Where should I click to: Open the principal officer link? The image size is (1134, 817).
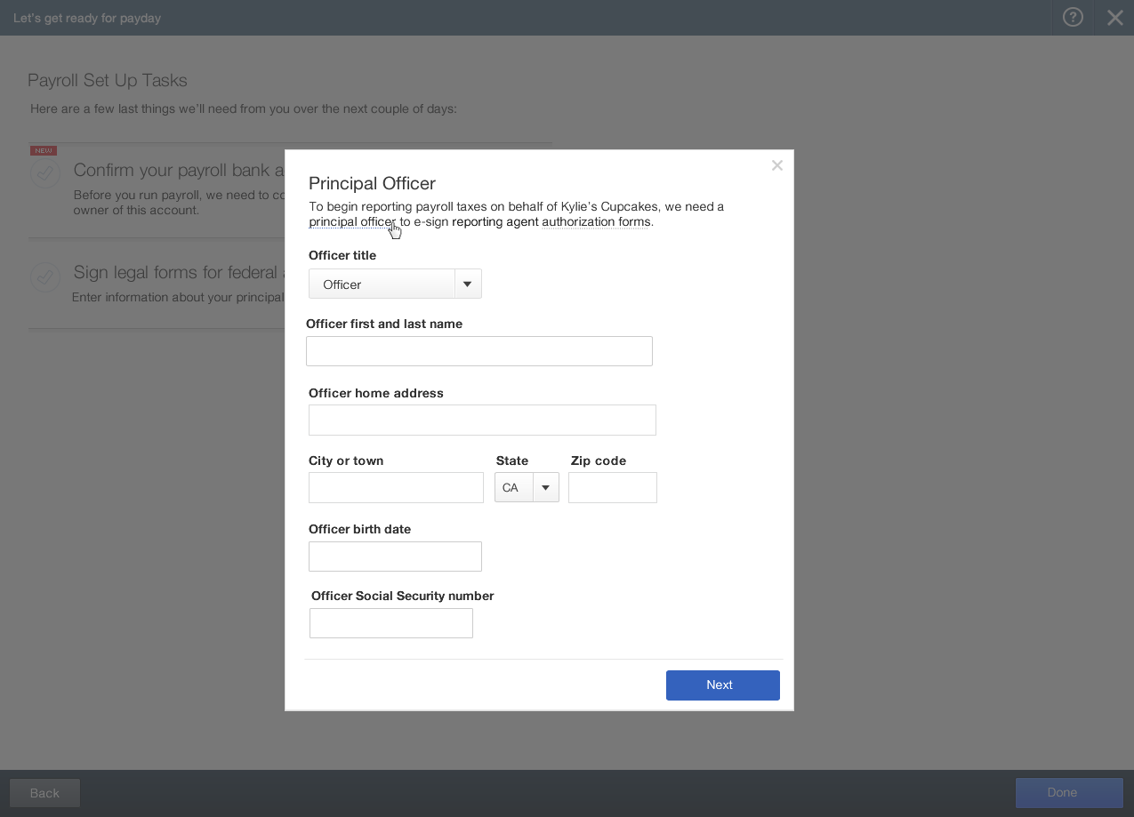click(352, 221)
